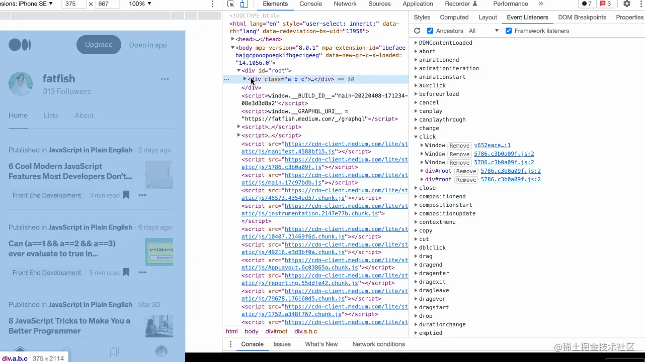Viewport: 645px width, 362px height.
Task: Switch to the Network tab
Action: pos(345,4)
